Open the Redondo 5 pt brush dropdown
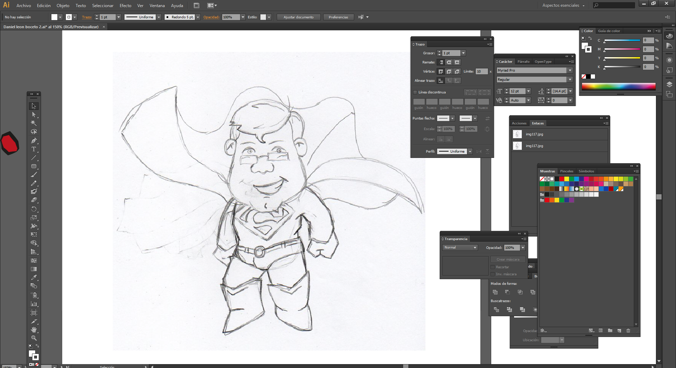Image resolution: width=676 pixels, height=368 pixels. coord(198,17)
